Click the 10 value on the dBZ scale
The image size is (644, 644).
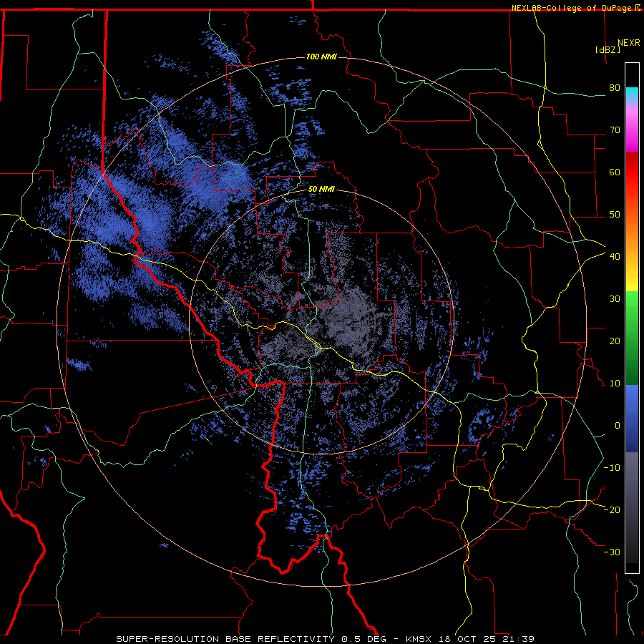(x=615, y=383)
